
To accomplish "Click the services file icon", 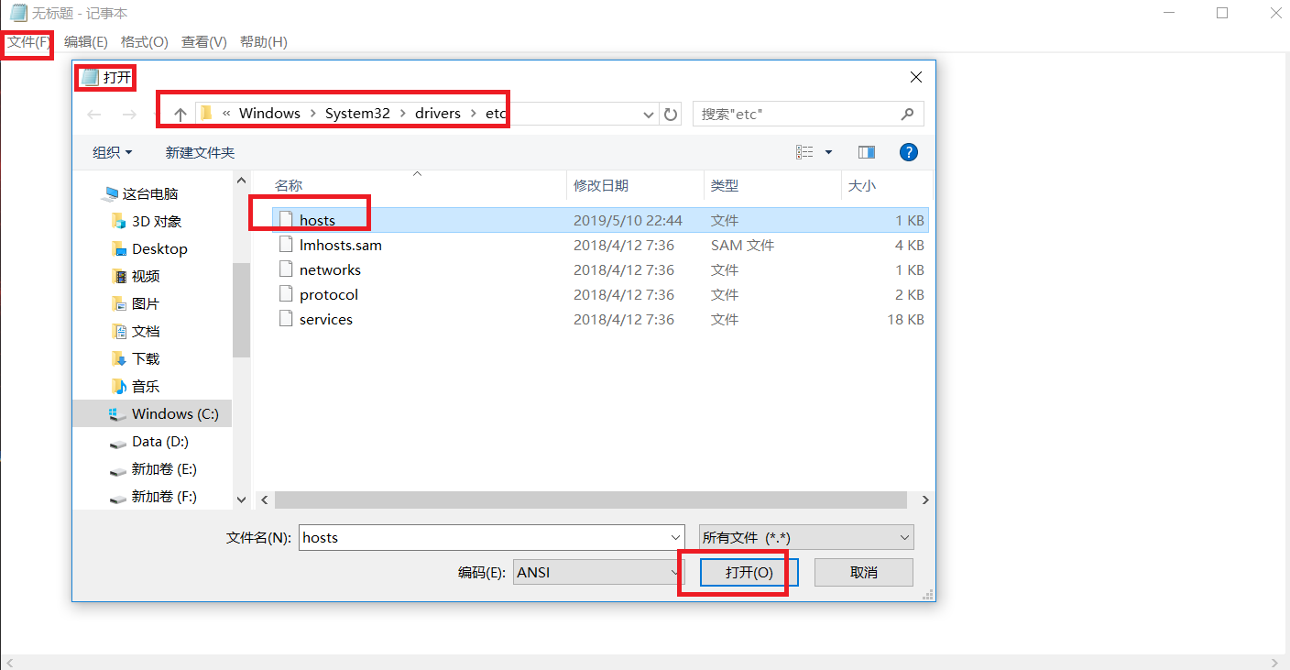I will (286, 319).
